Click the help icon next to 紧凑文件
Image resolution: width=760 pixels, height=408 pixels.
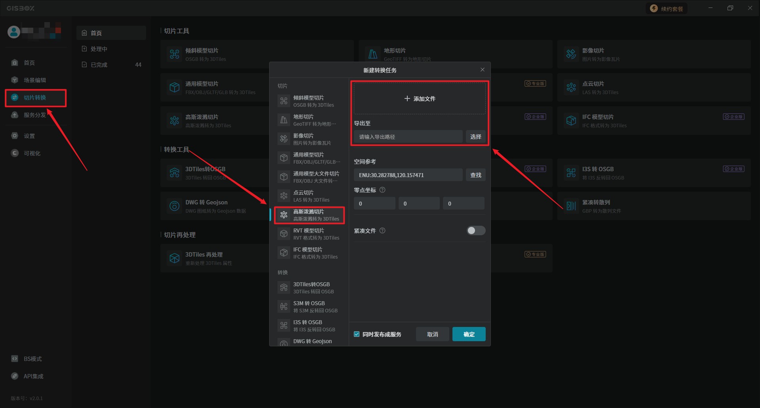click(x=382, y=230)
